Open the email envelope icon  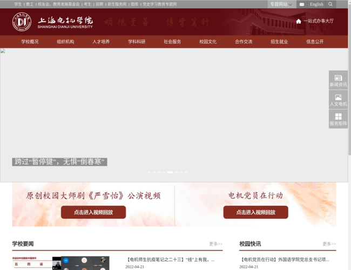(x=301, y=4)
